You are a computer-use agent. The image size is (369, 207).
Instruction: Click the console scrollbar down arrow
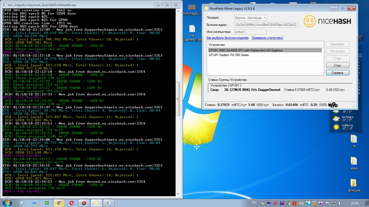pos(178,194)
